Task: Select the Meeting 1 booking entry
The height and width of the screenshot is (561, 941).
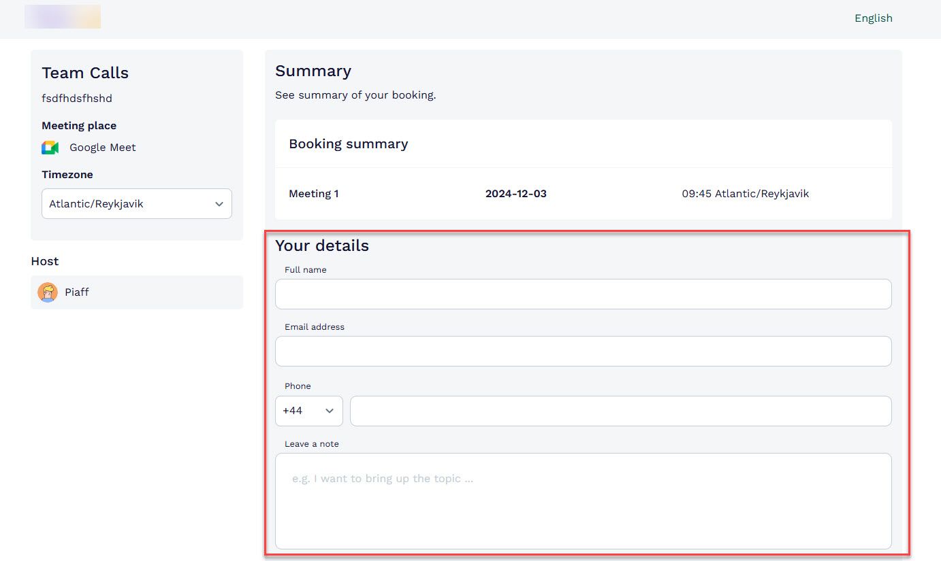Action: (x=313, y=193)
